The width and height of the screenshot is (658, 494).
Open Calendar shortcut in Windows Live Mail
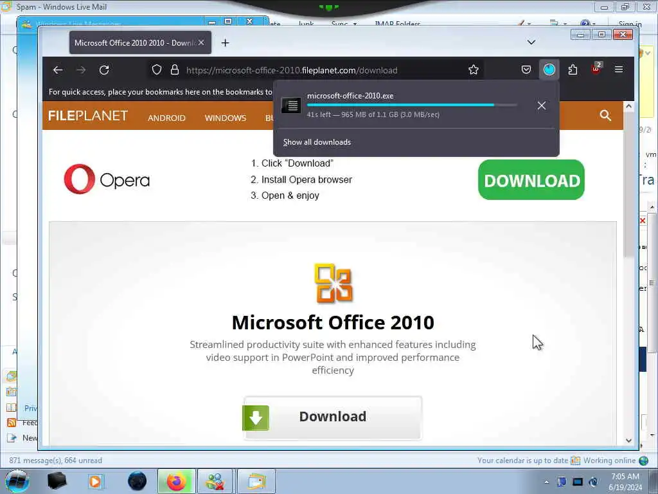12,392
